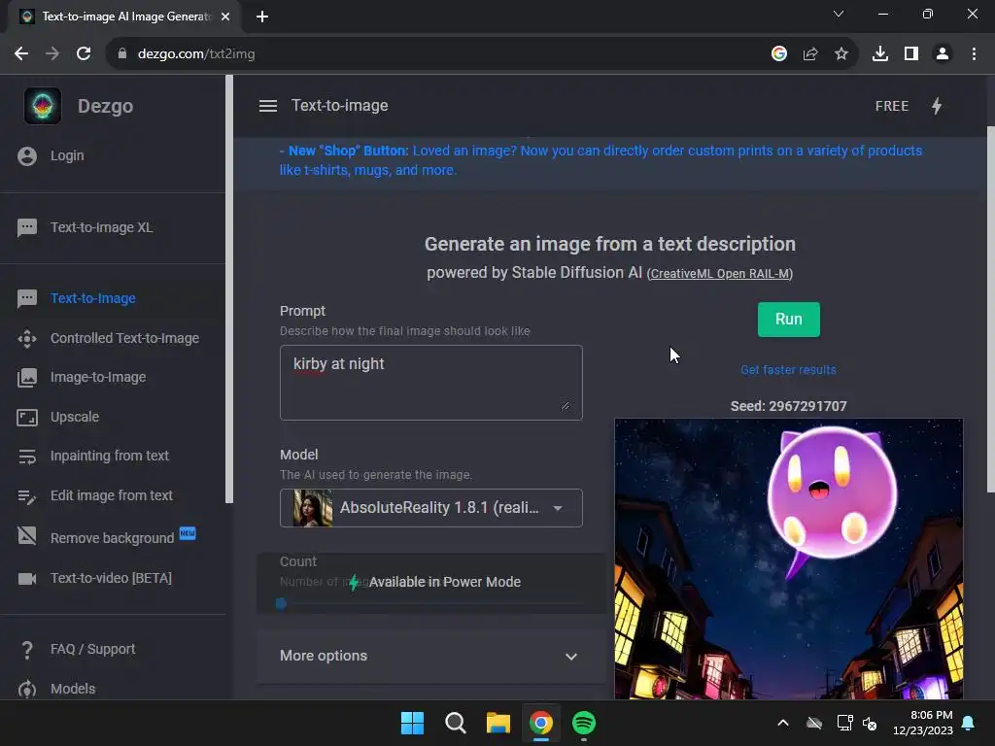Viewport: 995px width, 746px height.
Task: Open Text-to-video [BETA] page
Action: (111, 579)
